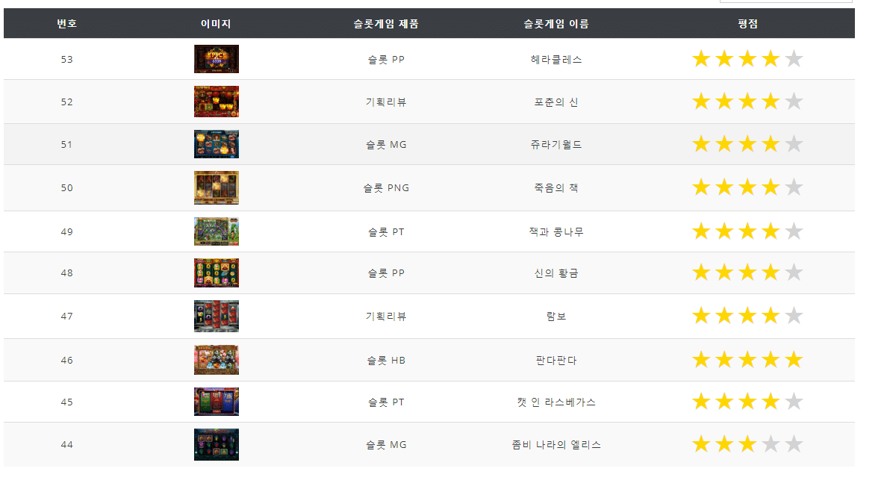This screenshot has width=884, height=492.
Task: Open the 캣 인 라스베가스 game entry
Action: pyautogui.click(x=556, y=402)
